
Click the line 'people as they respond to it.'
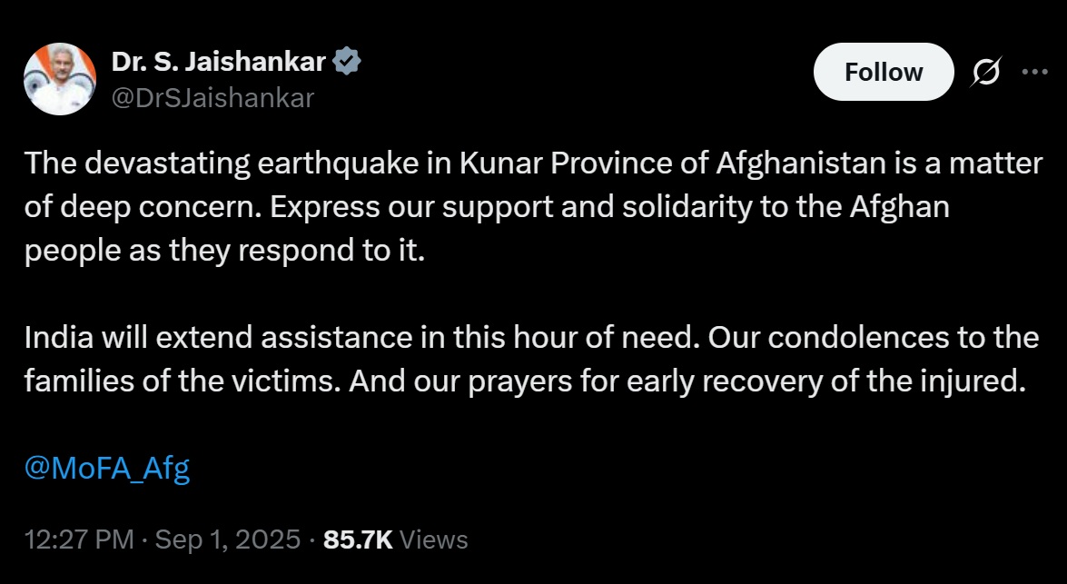[x=224, y=251]
